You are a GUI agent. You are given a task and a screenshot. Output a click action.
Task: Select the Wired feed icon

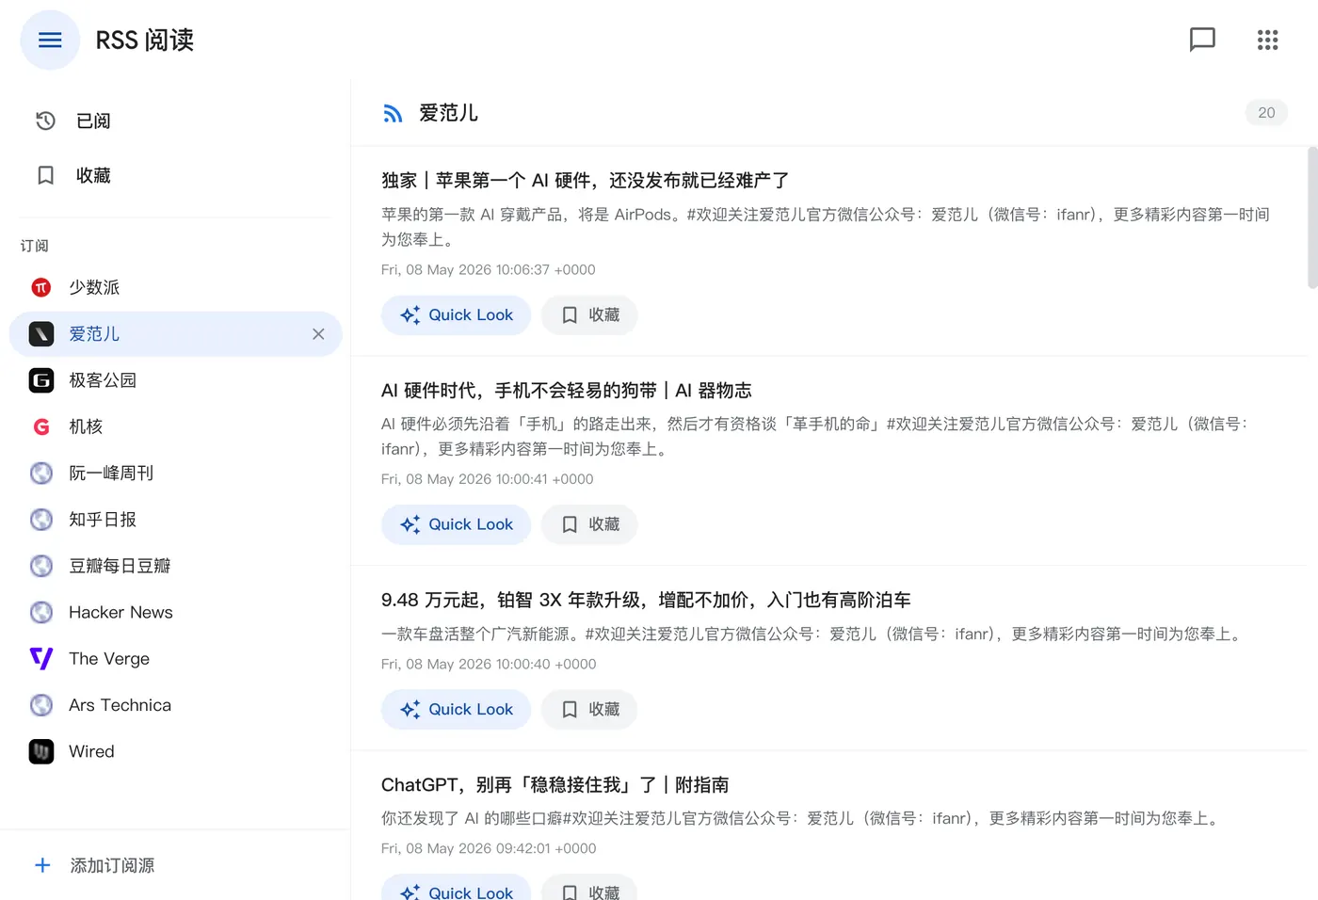click(41, 751)
